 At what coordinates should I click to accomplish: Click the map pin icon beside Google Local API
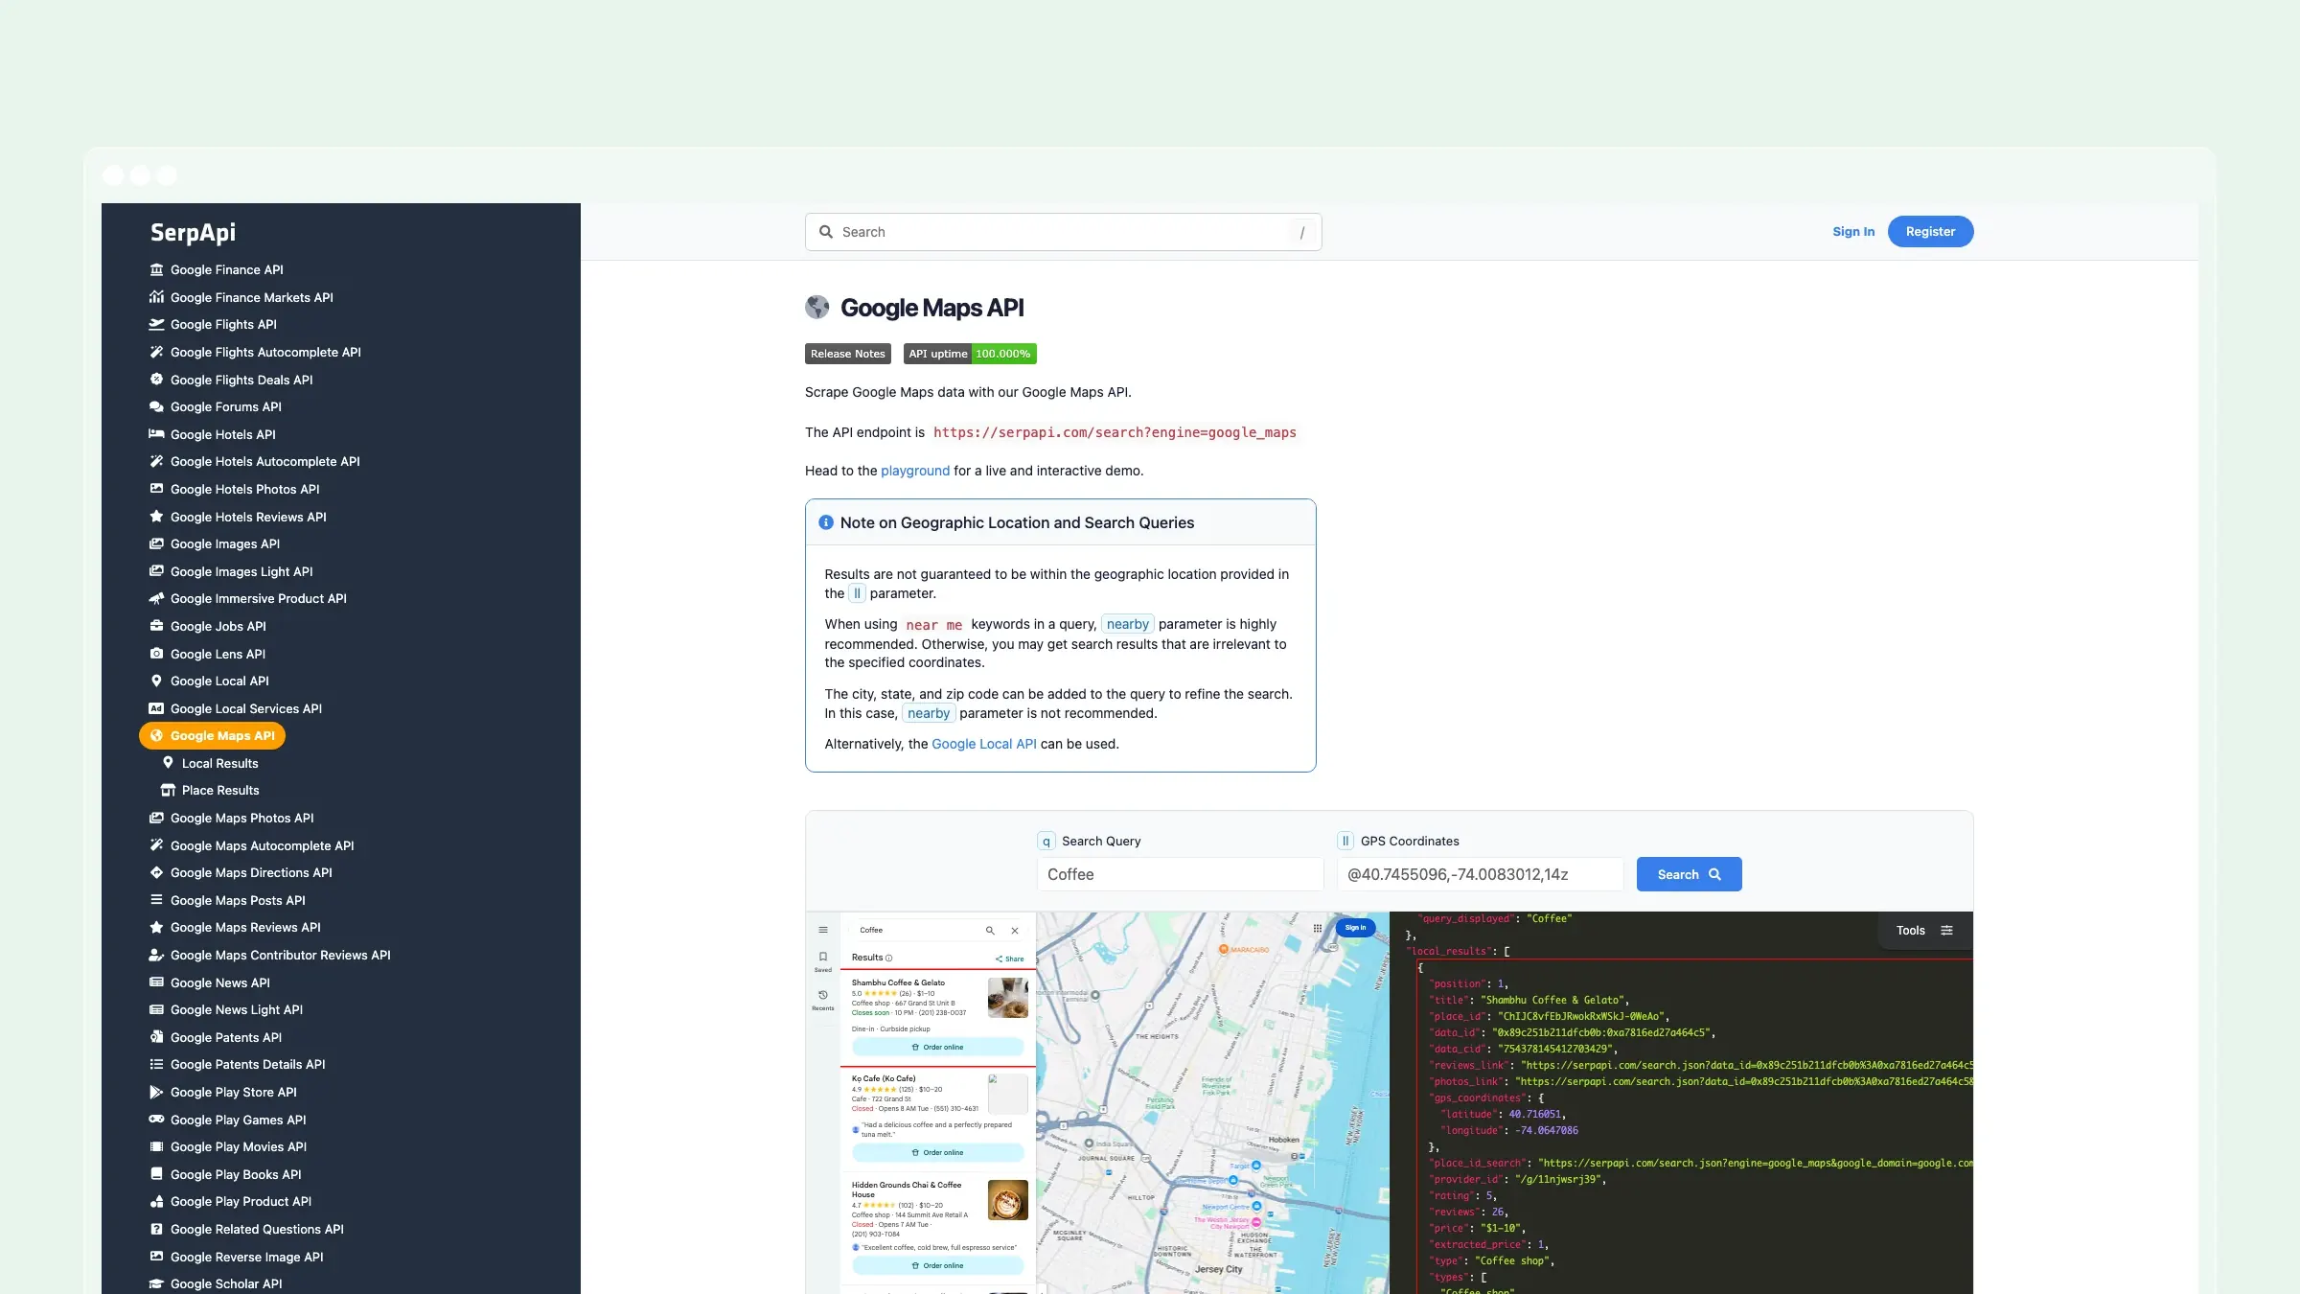pyautogui.click(x=156, y=681)
